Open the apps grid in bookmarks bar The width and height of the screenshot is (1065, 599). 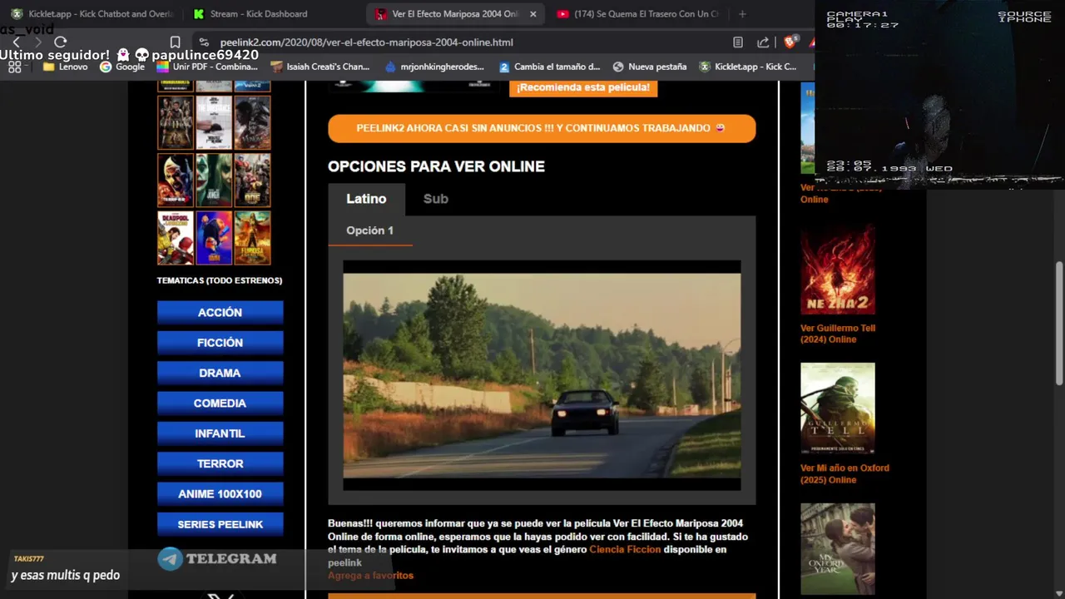14,67
